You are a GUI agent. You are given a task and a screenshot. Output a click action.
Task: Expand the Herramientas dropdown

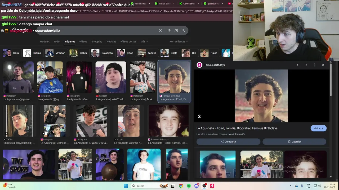[x=179, y=42]
